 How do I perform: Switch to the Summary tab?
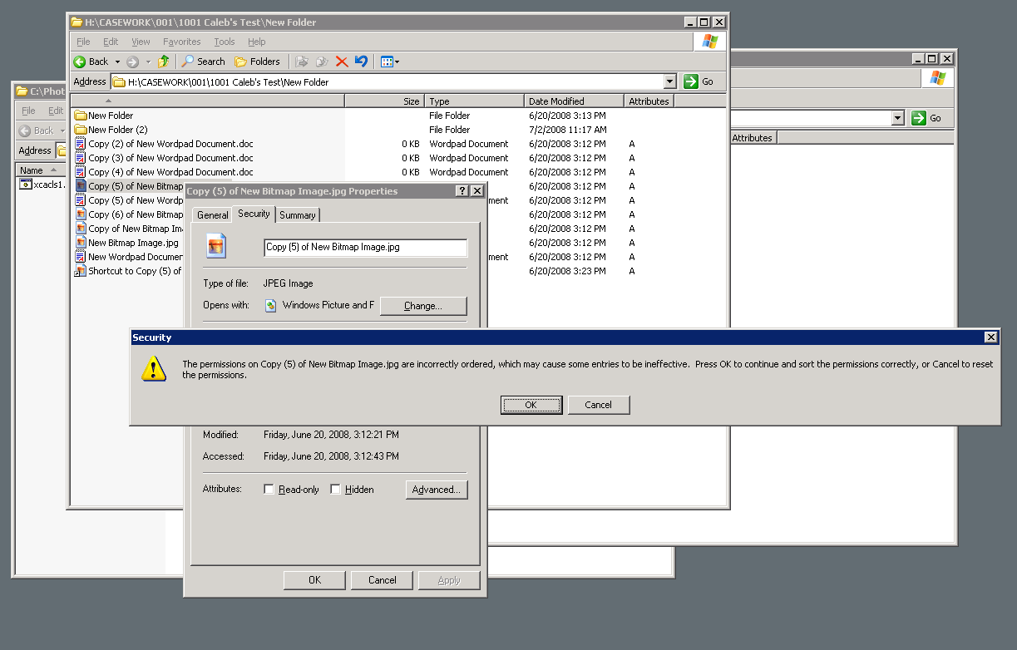pyautogui.click(x=297, y=214)
